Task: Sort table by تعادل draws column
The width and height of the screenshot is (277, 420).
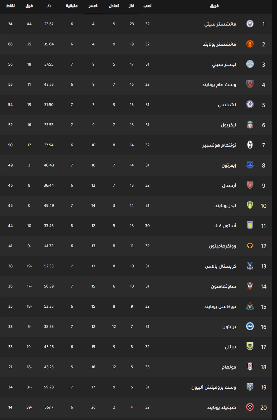Action: 114,6
